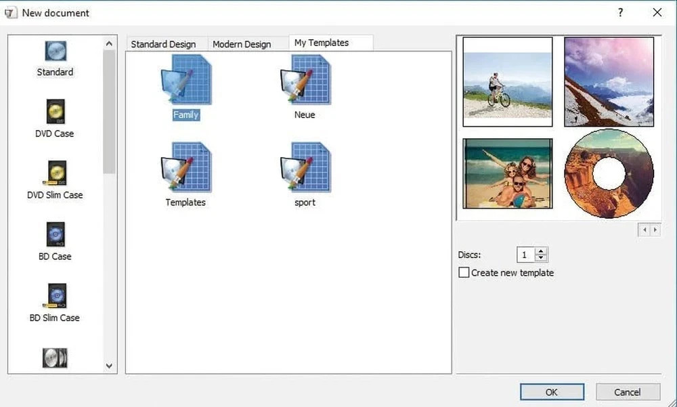Choose the DVD Case icon
677x407 pixels.
pos(55,112)
